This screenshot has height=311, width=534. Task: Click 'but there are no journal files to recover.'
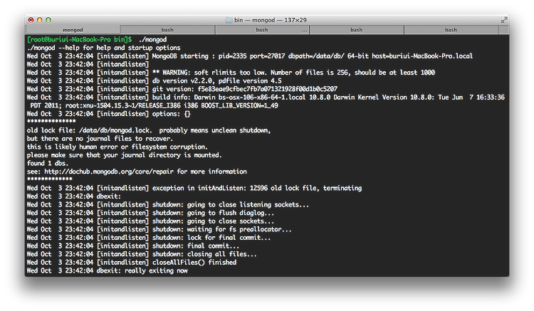tap(100, 139)
